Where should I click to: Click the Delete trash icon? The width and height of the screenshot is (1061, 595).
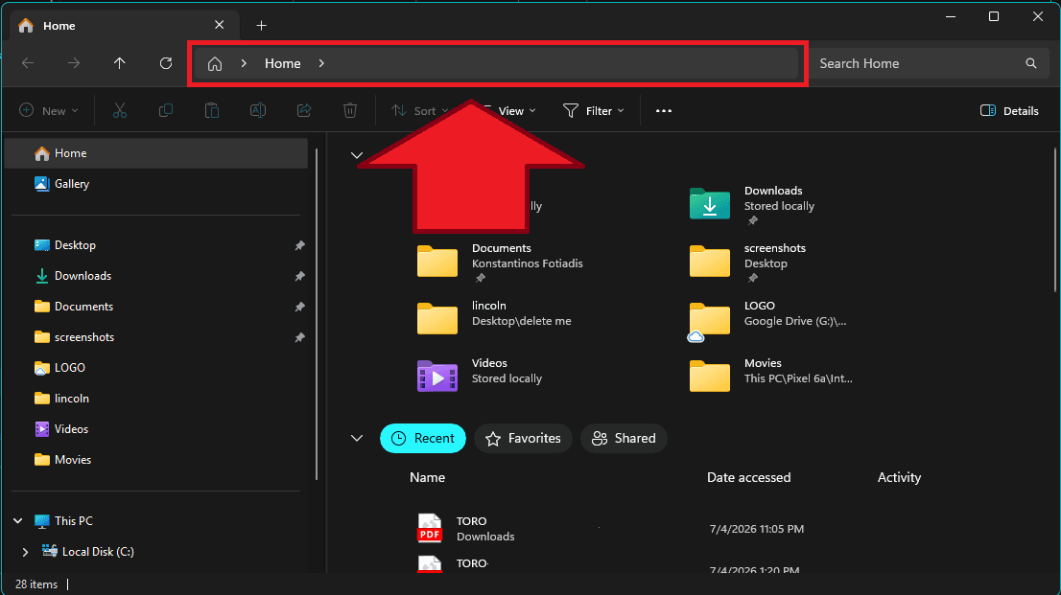coord(350,110)
